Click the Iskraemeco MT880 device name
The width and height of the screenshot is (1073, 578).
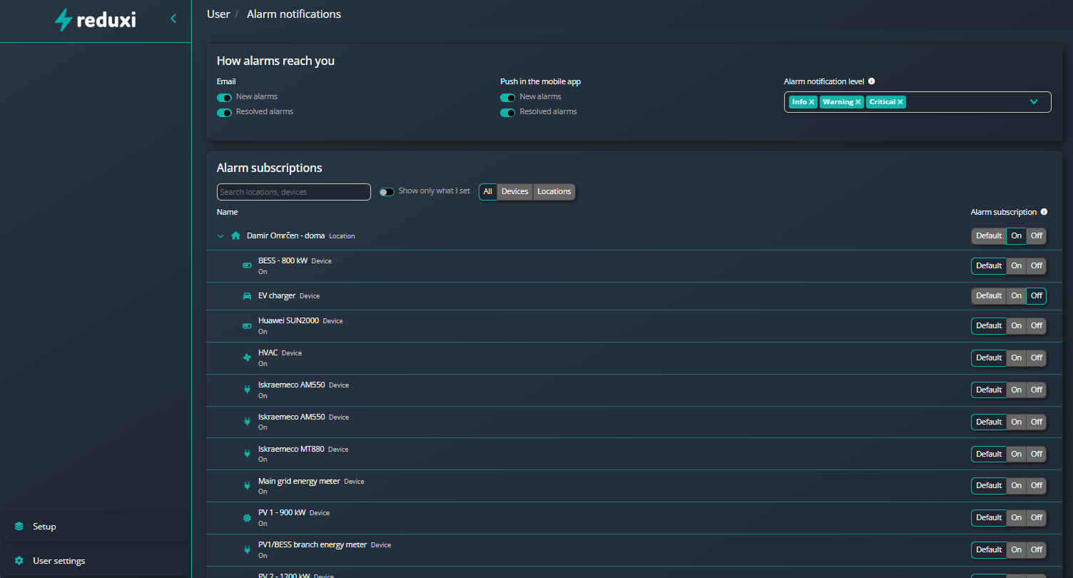(x=291, y=449)
